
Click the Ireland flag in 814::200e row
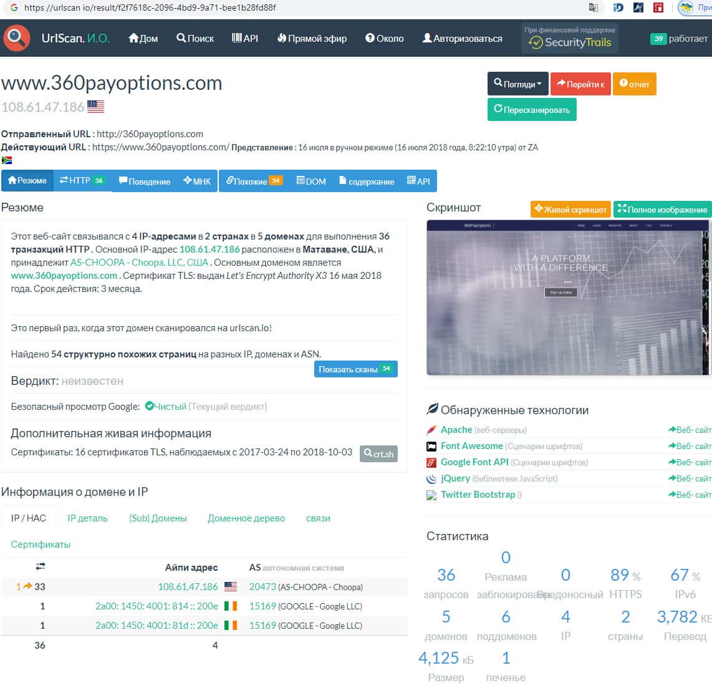(x=231, y=606)
